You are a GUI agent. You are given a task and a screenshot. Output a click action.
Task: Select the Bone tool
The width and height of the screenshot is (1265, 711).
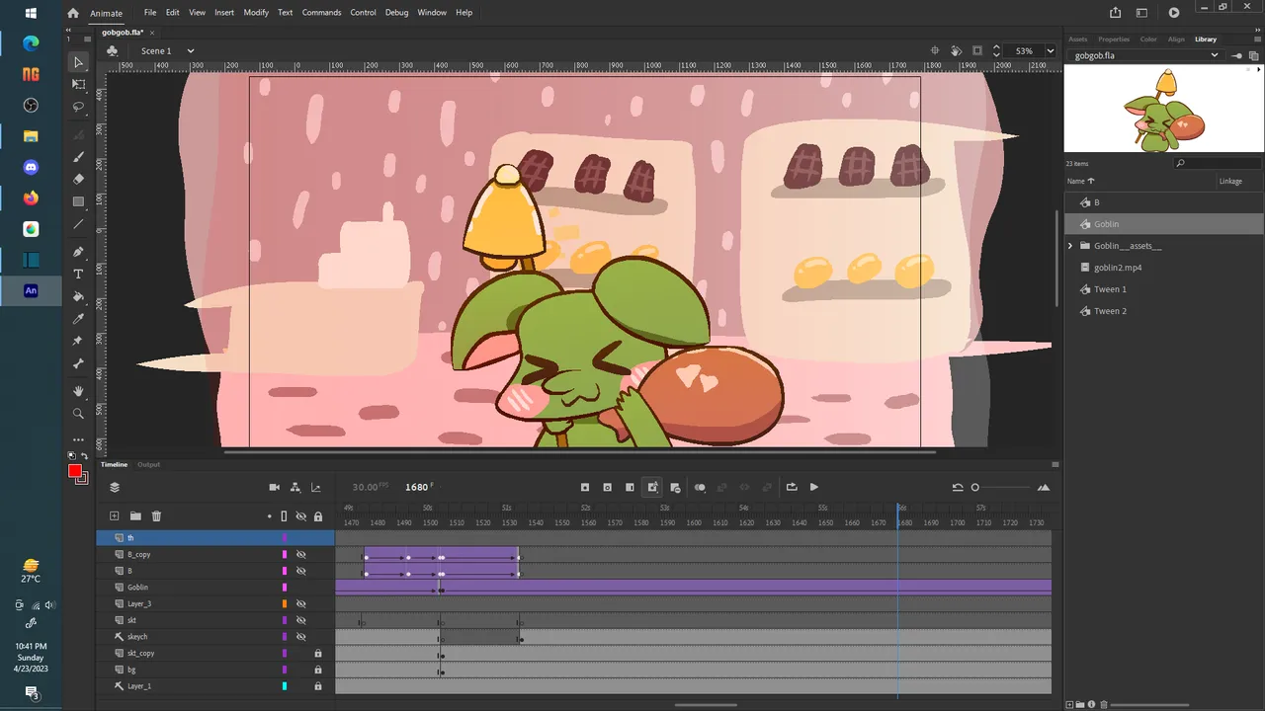79,363
